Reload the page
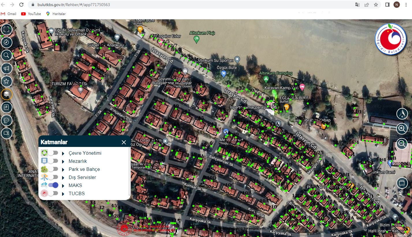The width and height of the screenshot is (412, 237). 21,5
